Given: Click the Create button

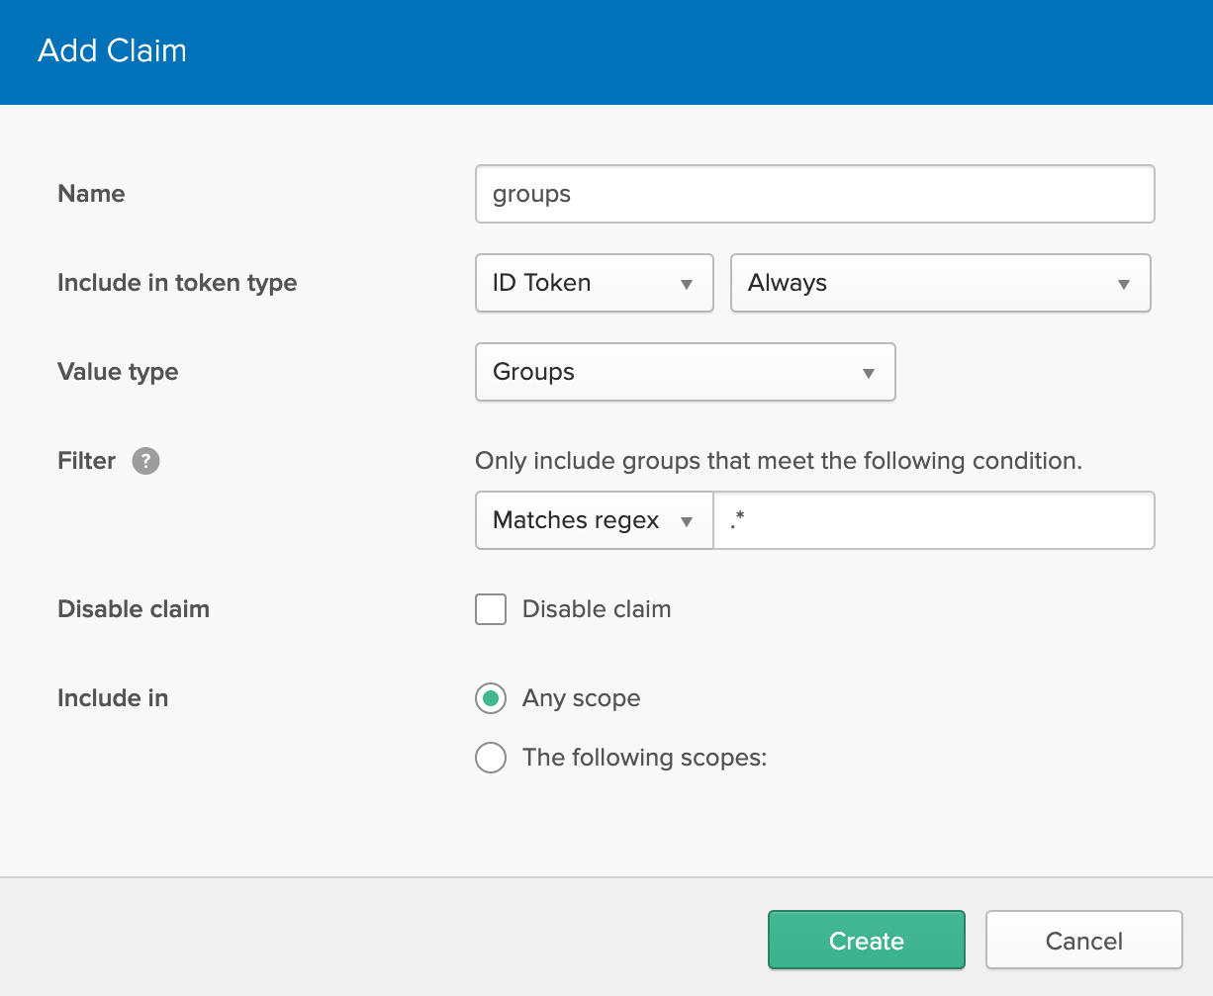Looking at the screenshot, I should pyautogui.click(x=866, y=940).
